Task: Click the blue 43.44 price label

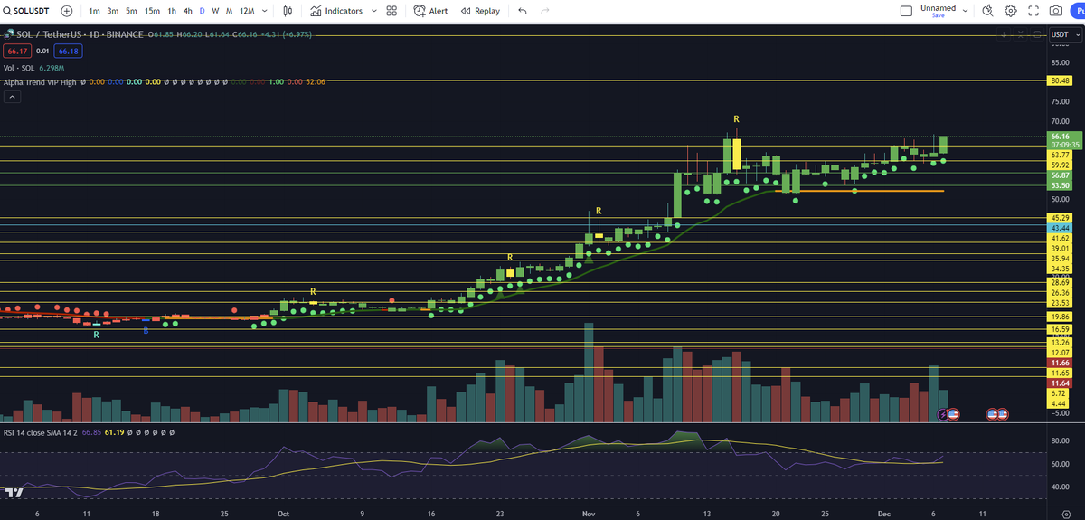Action: (x=1060, y=227)
